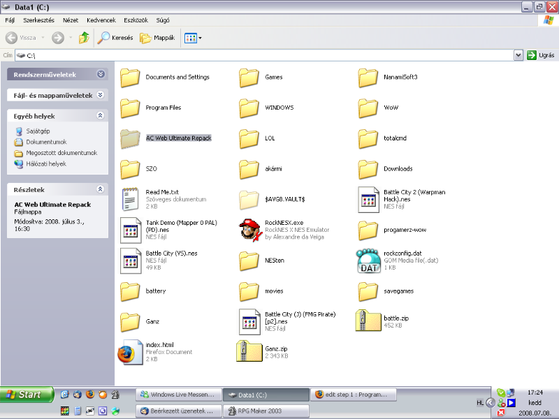
Task: Expand the address bar dropdown arrow
Action: pos(518,55)
